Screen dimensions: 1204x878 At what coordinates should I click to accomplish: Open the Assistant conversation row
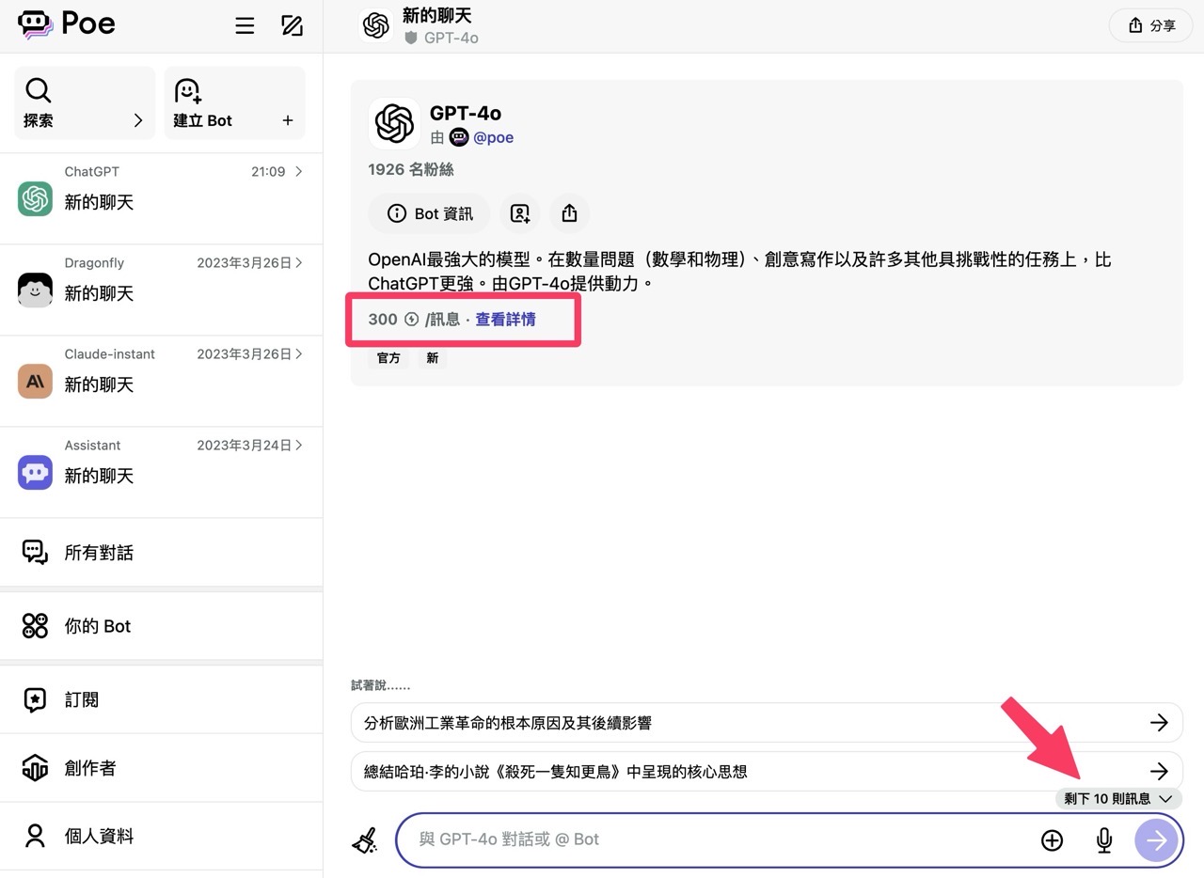pos(161,473)
